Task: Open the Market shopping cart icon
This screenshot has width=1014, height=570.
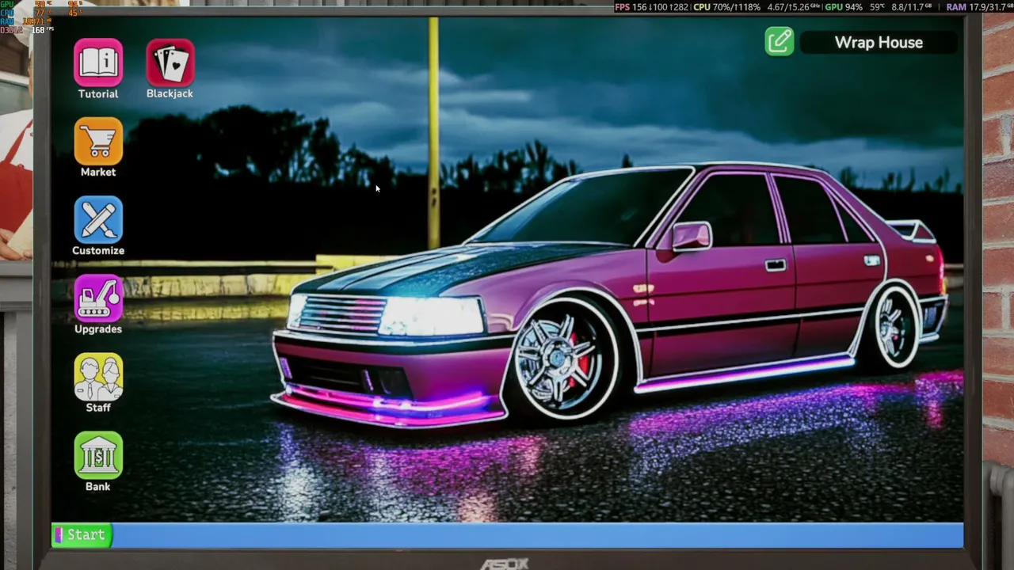Action: click(x=98, y=141)
